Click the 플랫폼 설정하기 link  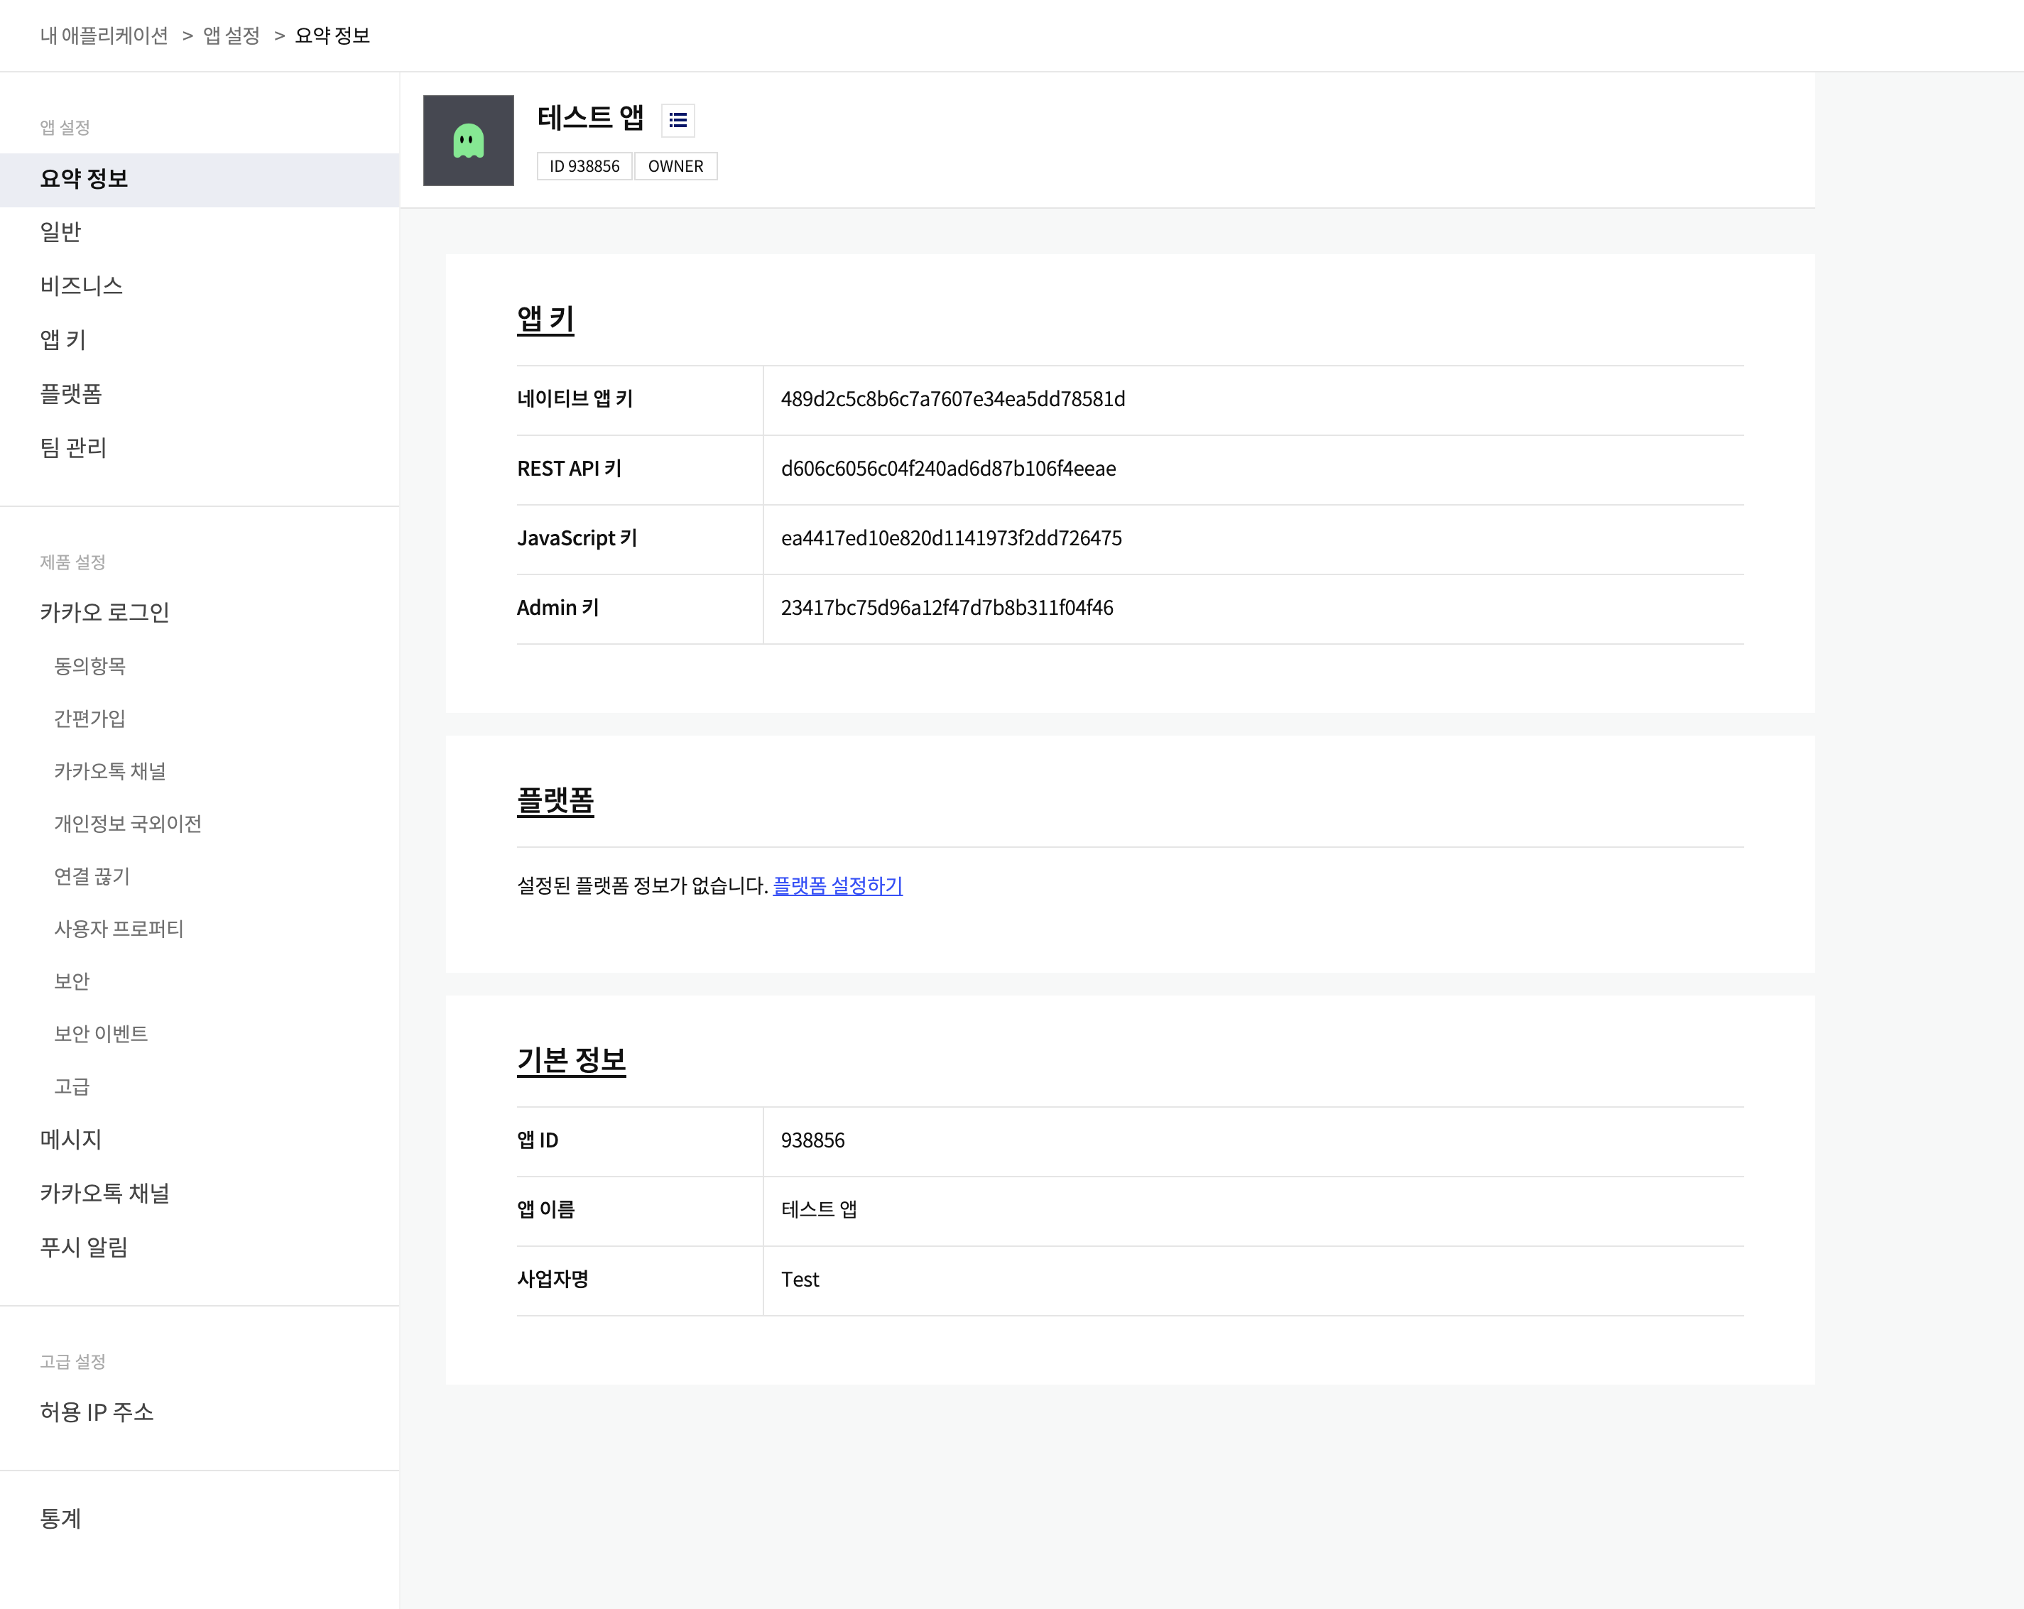837,885
